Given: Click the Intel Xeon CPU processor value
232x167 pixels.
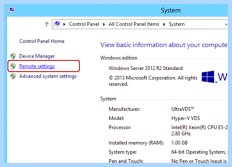Looking at the screenshot, I should click(199, 130).
